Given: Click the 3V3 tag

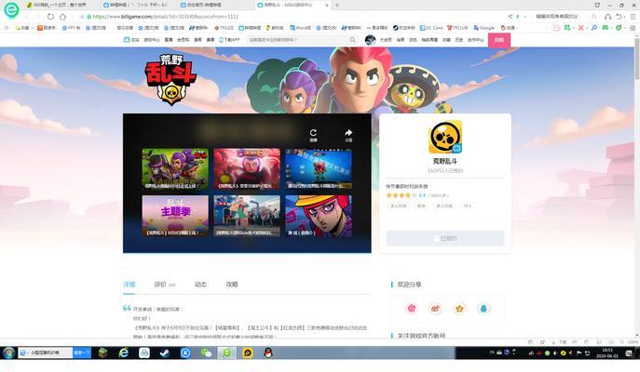Looking at the screenshot, I should coord(467,206).
